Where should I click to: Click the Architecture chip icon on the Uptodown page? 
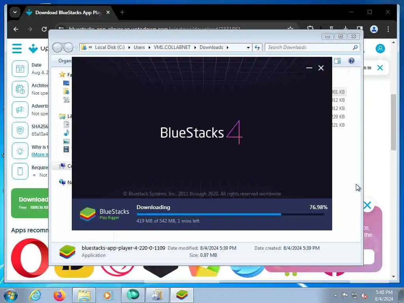20,89
